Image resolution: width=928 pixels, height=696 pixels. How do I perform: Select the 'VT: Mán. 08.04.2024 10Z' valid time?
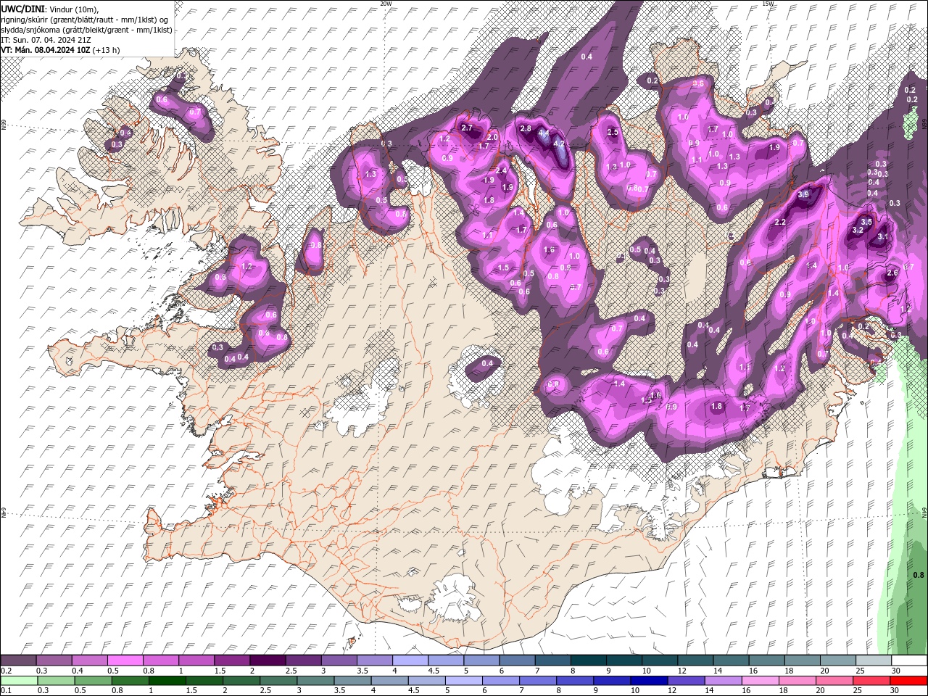pos(45,50)
